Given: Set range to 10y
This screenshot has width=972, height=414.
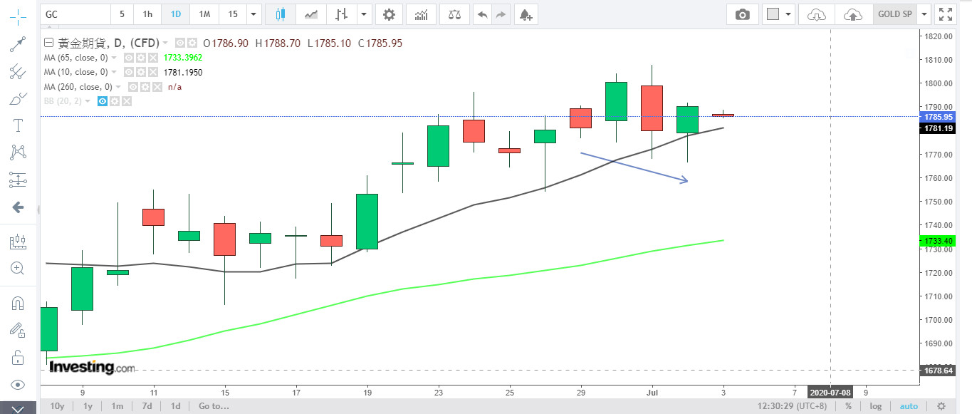Looking at the screenshot, I should pos(57,406).
